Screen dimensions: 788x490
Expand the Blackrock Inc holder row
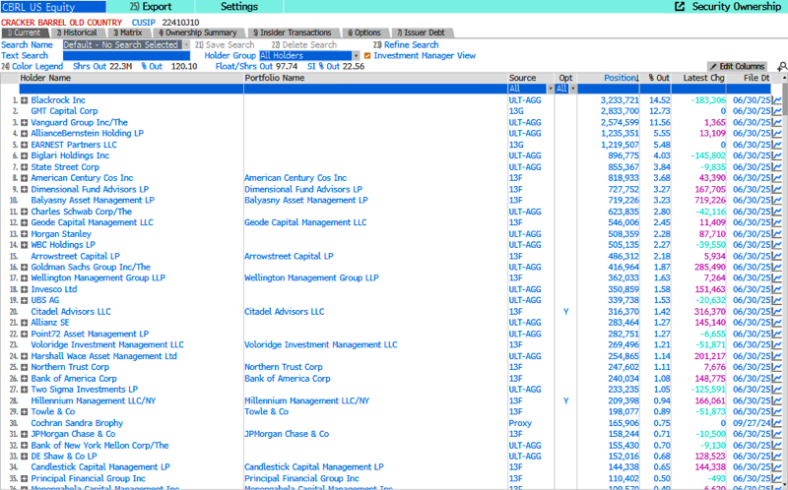(25, 100)
